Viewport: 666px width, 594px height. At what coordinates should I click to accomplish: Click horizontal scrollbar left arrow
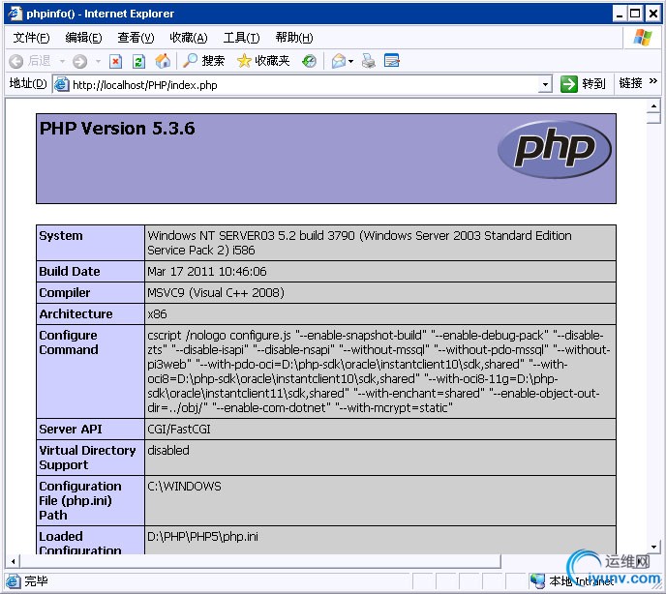(x=14, y=561)
